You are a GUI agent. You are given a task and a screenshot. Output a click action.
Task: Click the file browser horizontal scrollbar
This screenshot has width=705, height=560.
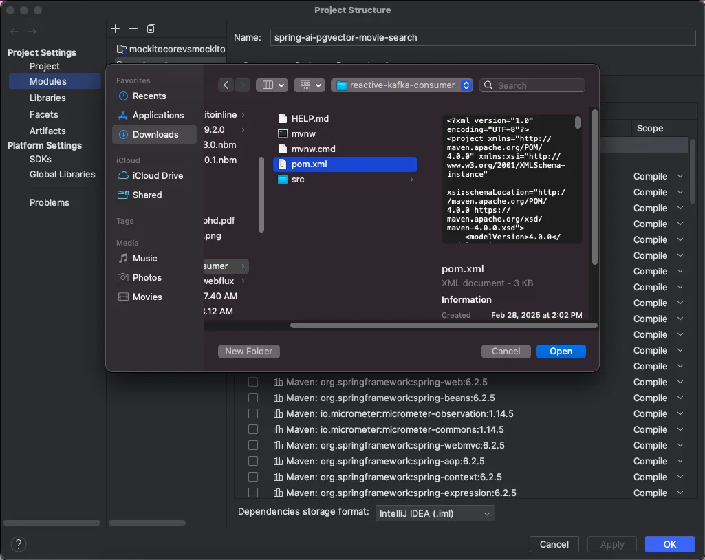444,325
